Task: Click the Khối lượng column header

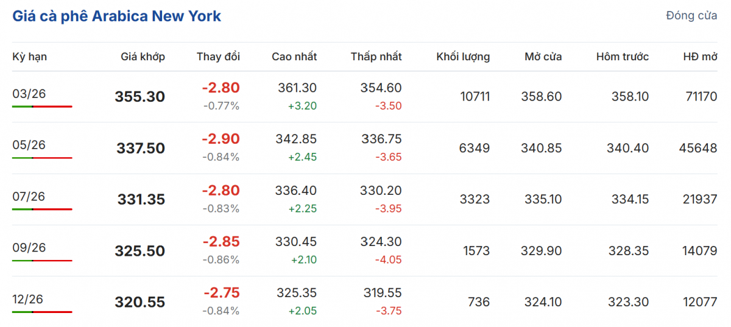Action: (x=463, y=57)
